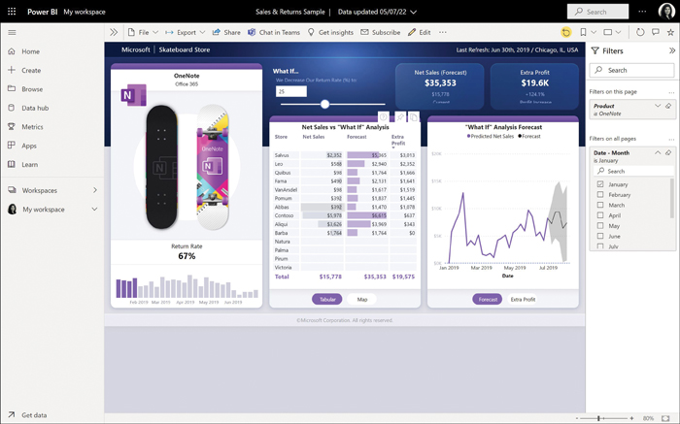Expand My workspace chevron in sidebar
The height and width of the screenshot is (424, 680).
tap(94, 210)
